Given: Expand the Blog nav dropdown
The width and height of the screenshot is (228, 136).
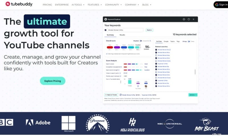Looking at the screenshot, I should (147, 5).
